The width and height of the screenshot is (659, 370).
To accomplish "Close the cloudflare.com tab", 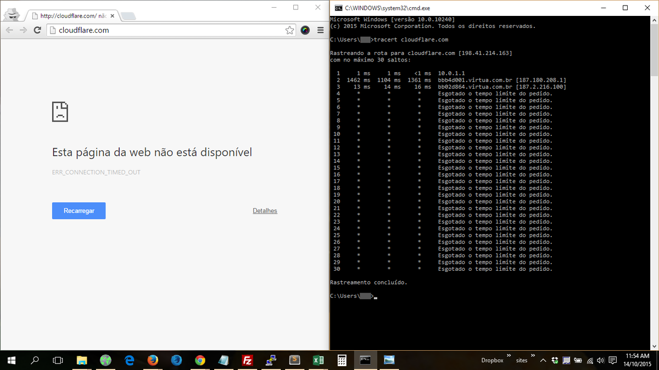I will pyautogui.click(x=111, y=16).
